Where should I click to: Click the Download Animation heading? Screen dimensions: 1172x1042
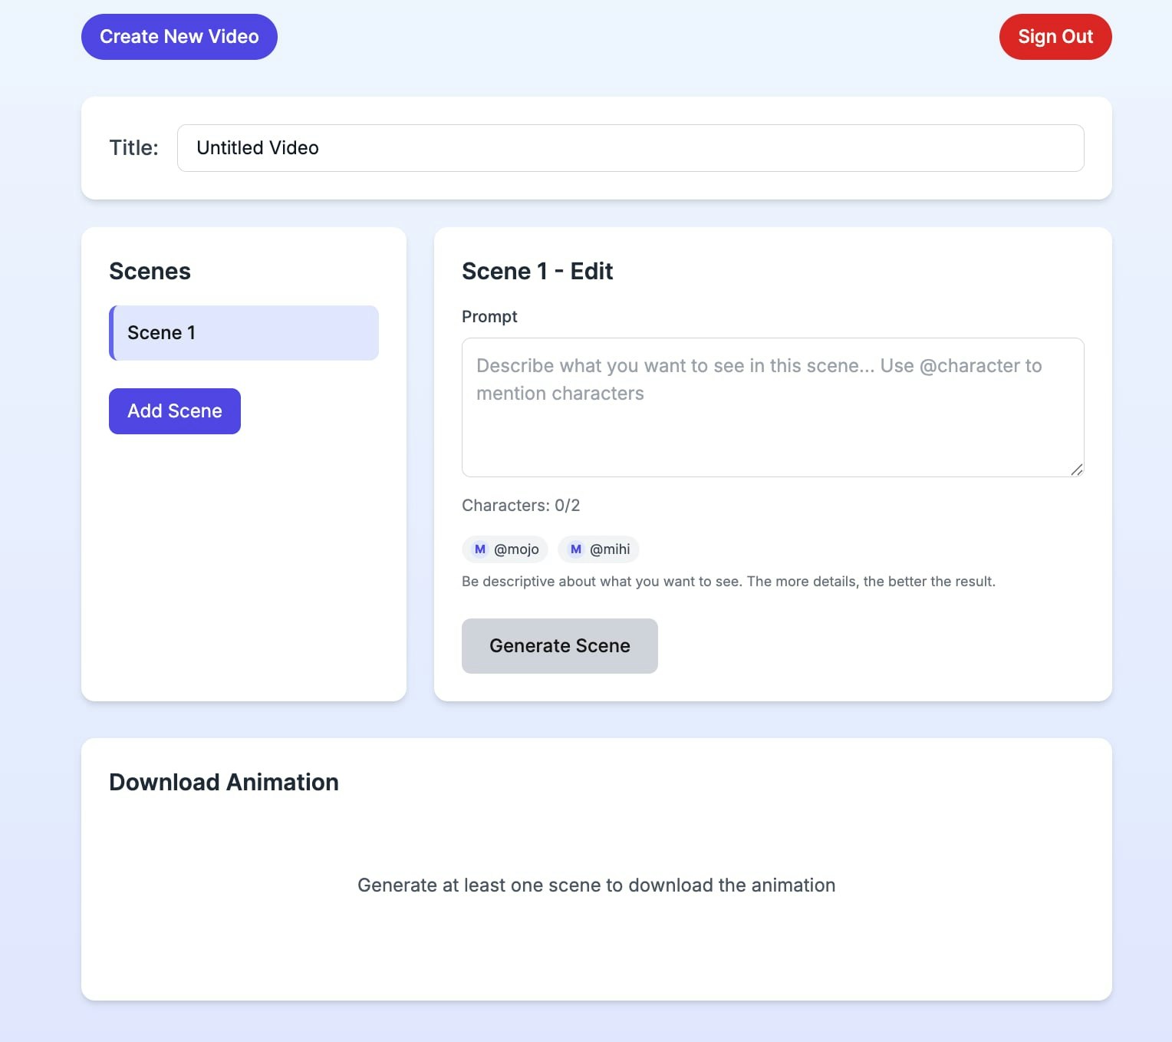pos(224,783)
